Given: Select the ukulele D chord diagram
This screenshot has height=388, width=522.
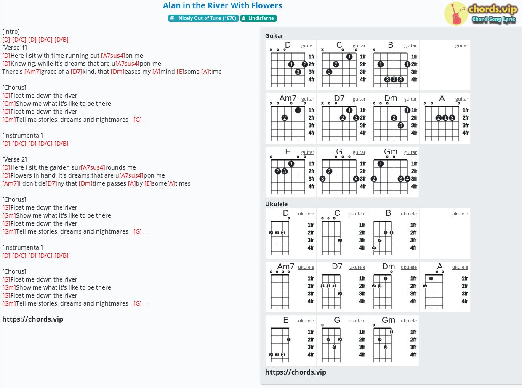Looking at the screenshot, I should [291, 234].
